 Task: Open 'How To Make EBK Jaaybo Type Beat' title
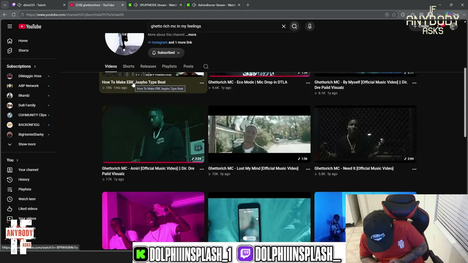tap(134, 82)
